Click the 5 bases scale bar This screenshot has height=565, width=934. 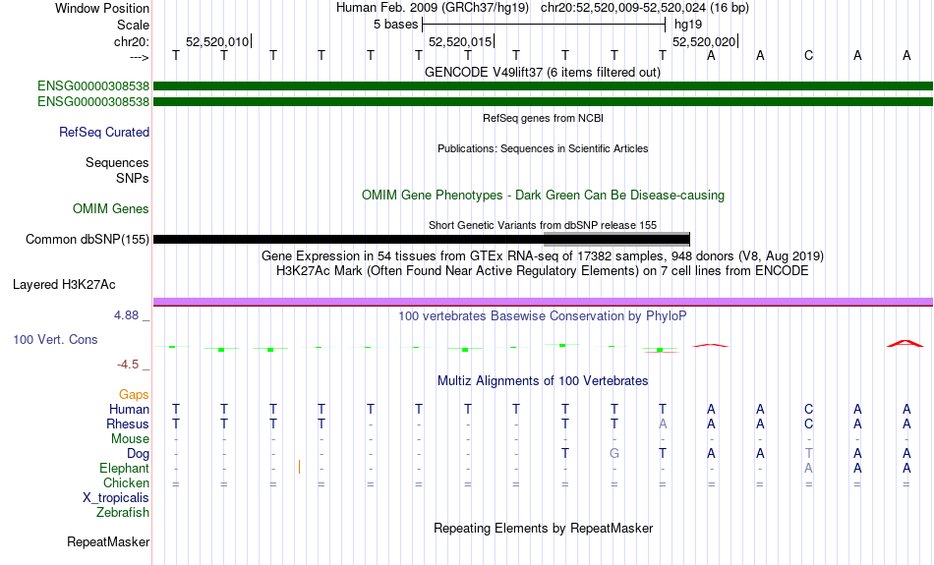pos(544,25)
